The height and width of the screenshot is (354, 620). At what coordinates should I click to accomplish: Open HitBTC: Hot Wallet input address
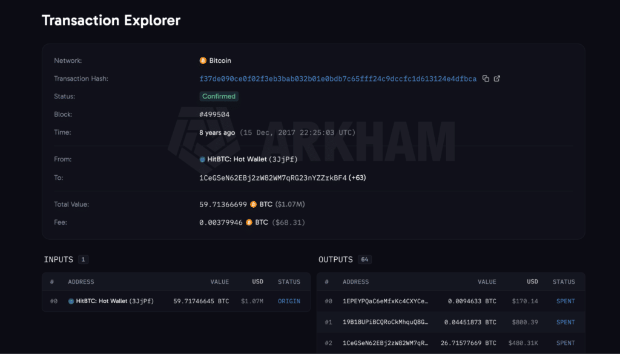tap(114, 301)
